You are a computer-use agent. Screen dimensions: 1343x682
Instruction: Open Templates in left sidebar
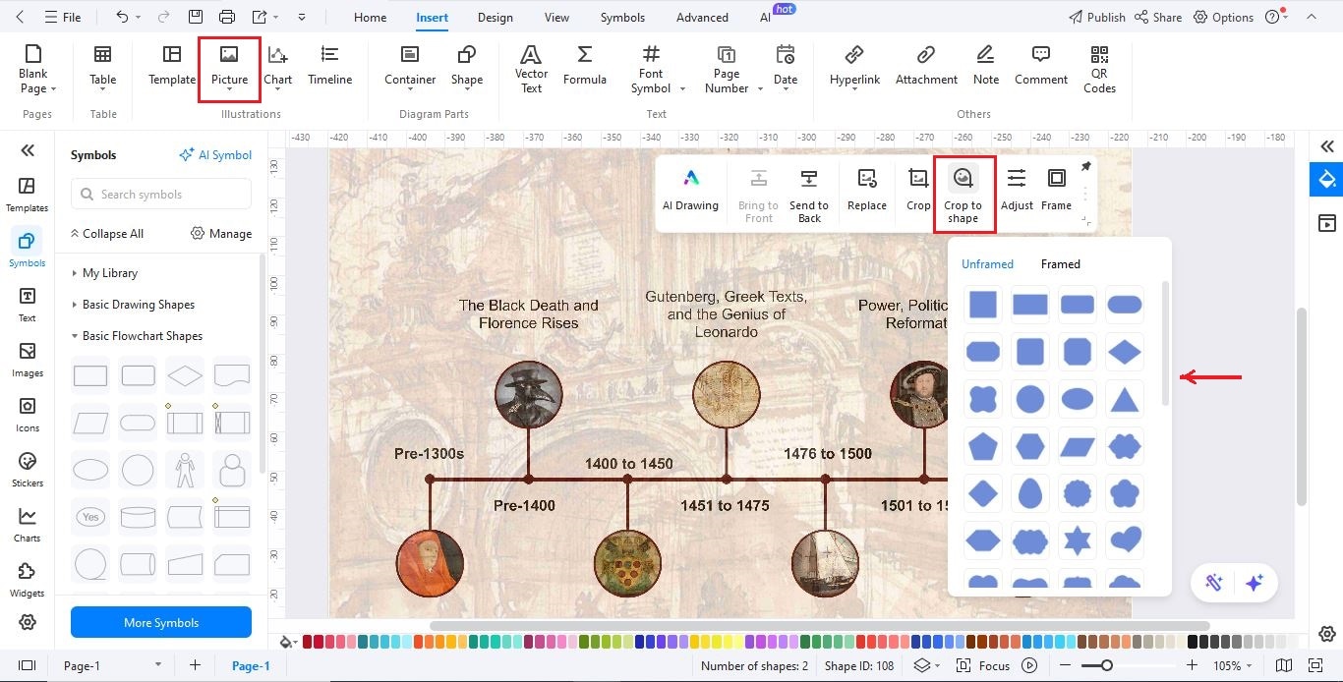pyautogui.click(x=27, y=194)
